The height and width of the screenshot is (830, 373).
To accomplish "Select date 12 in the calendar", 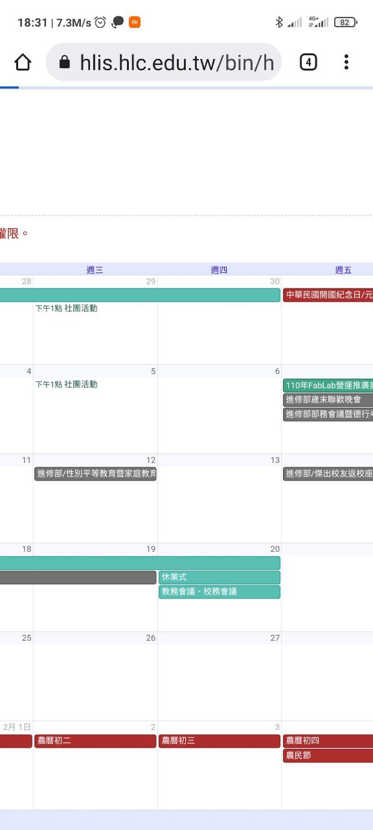I will click(x=150, y=460).
